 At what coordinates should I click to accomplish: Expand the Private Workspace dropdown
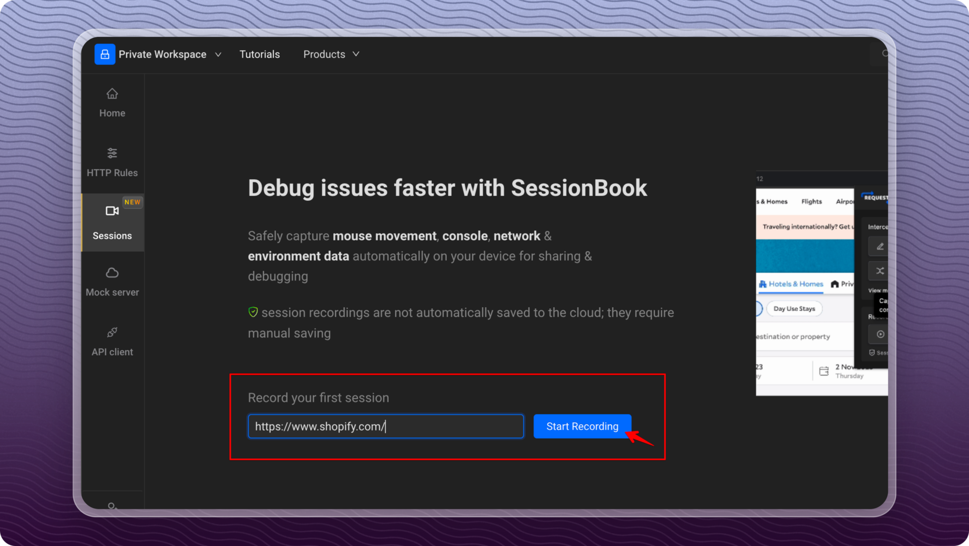point(163,54)
